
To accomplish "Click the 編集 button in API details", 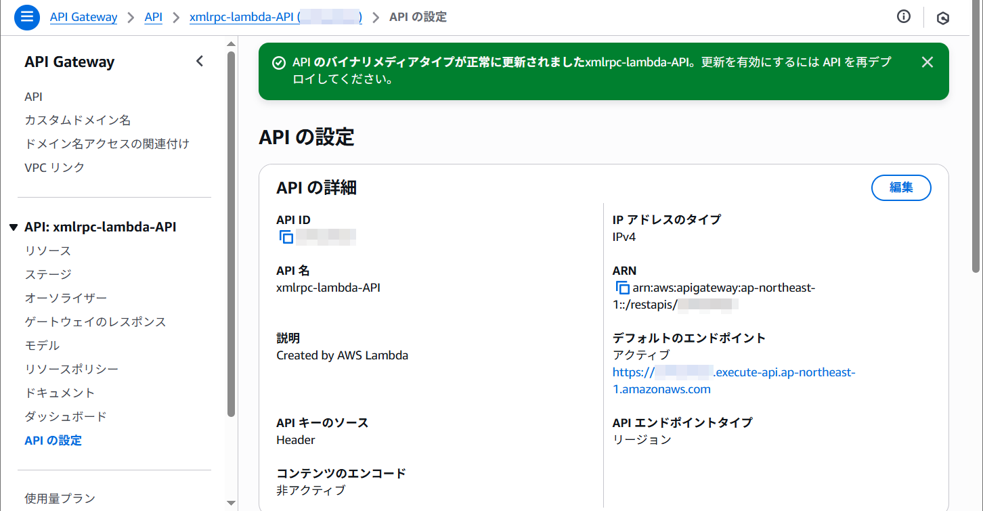I will [x=901, y=187].
